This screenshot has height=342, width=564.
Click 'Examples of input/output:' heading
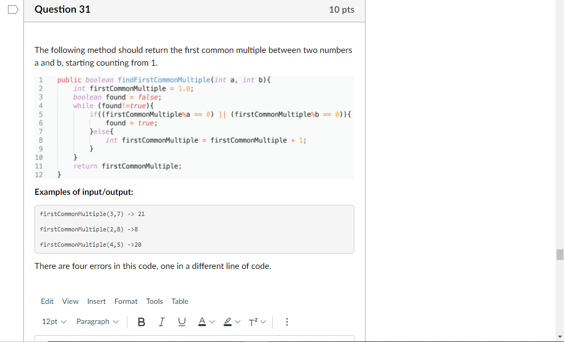84,192
